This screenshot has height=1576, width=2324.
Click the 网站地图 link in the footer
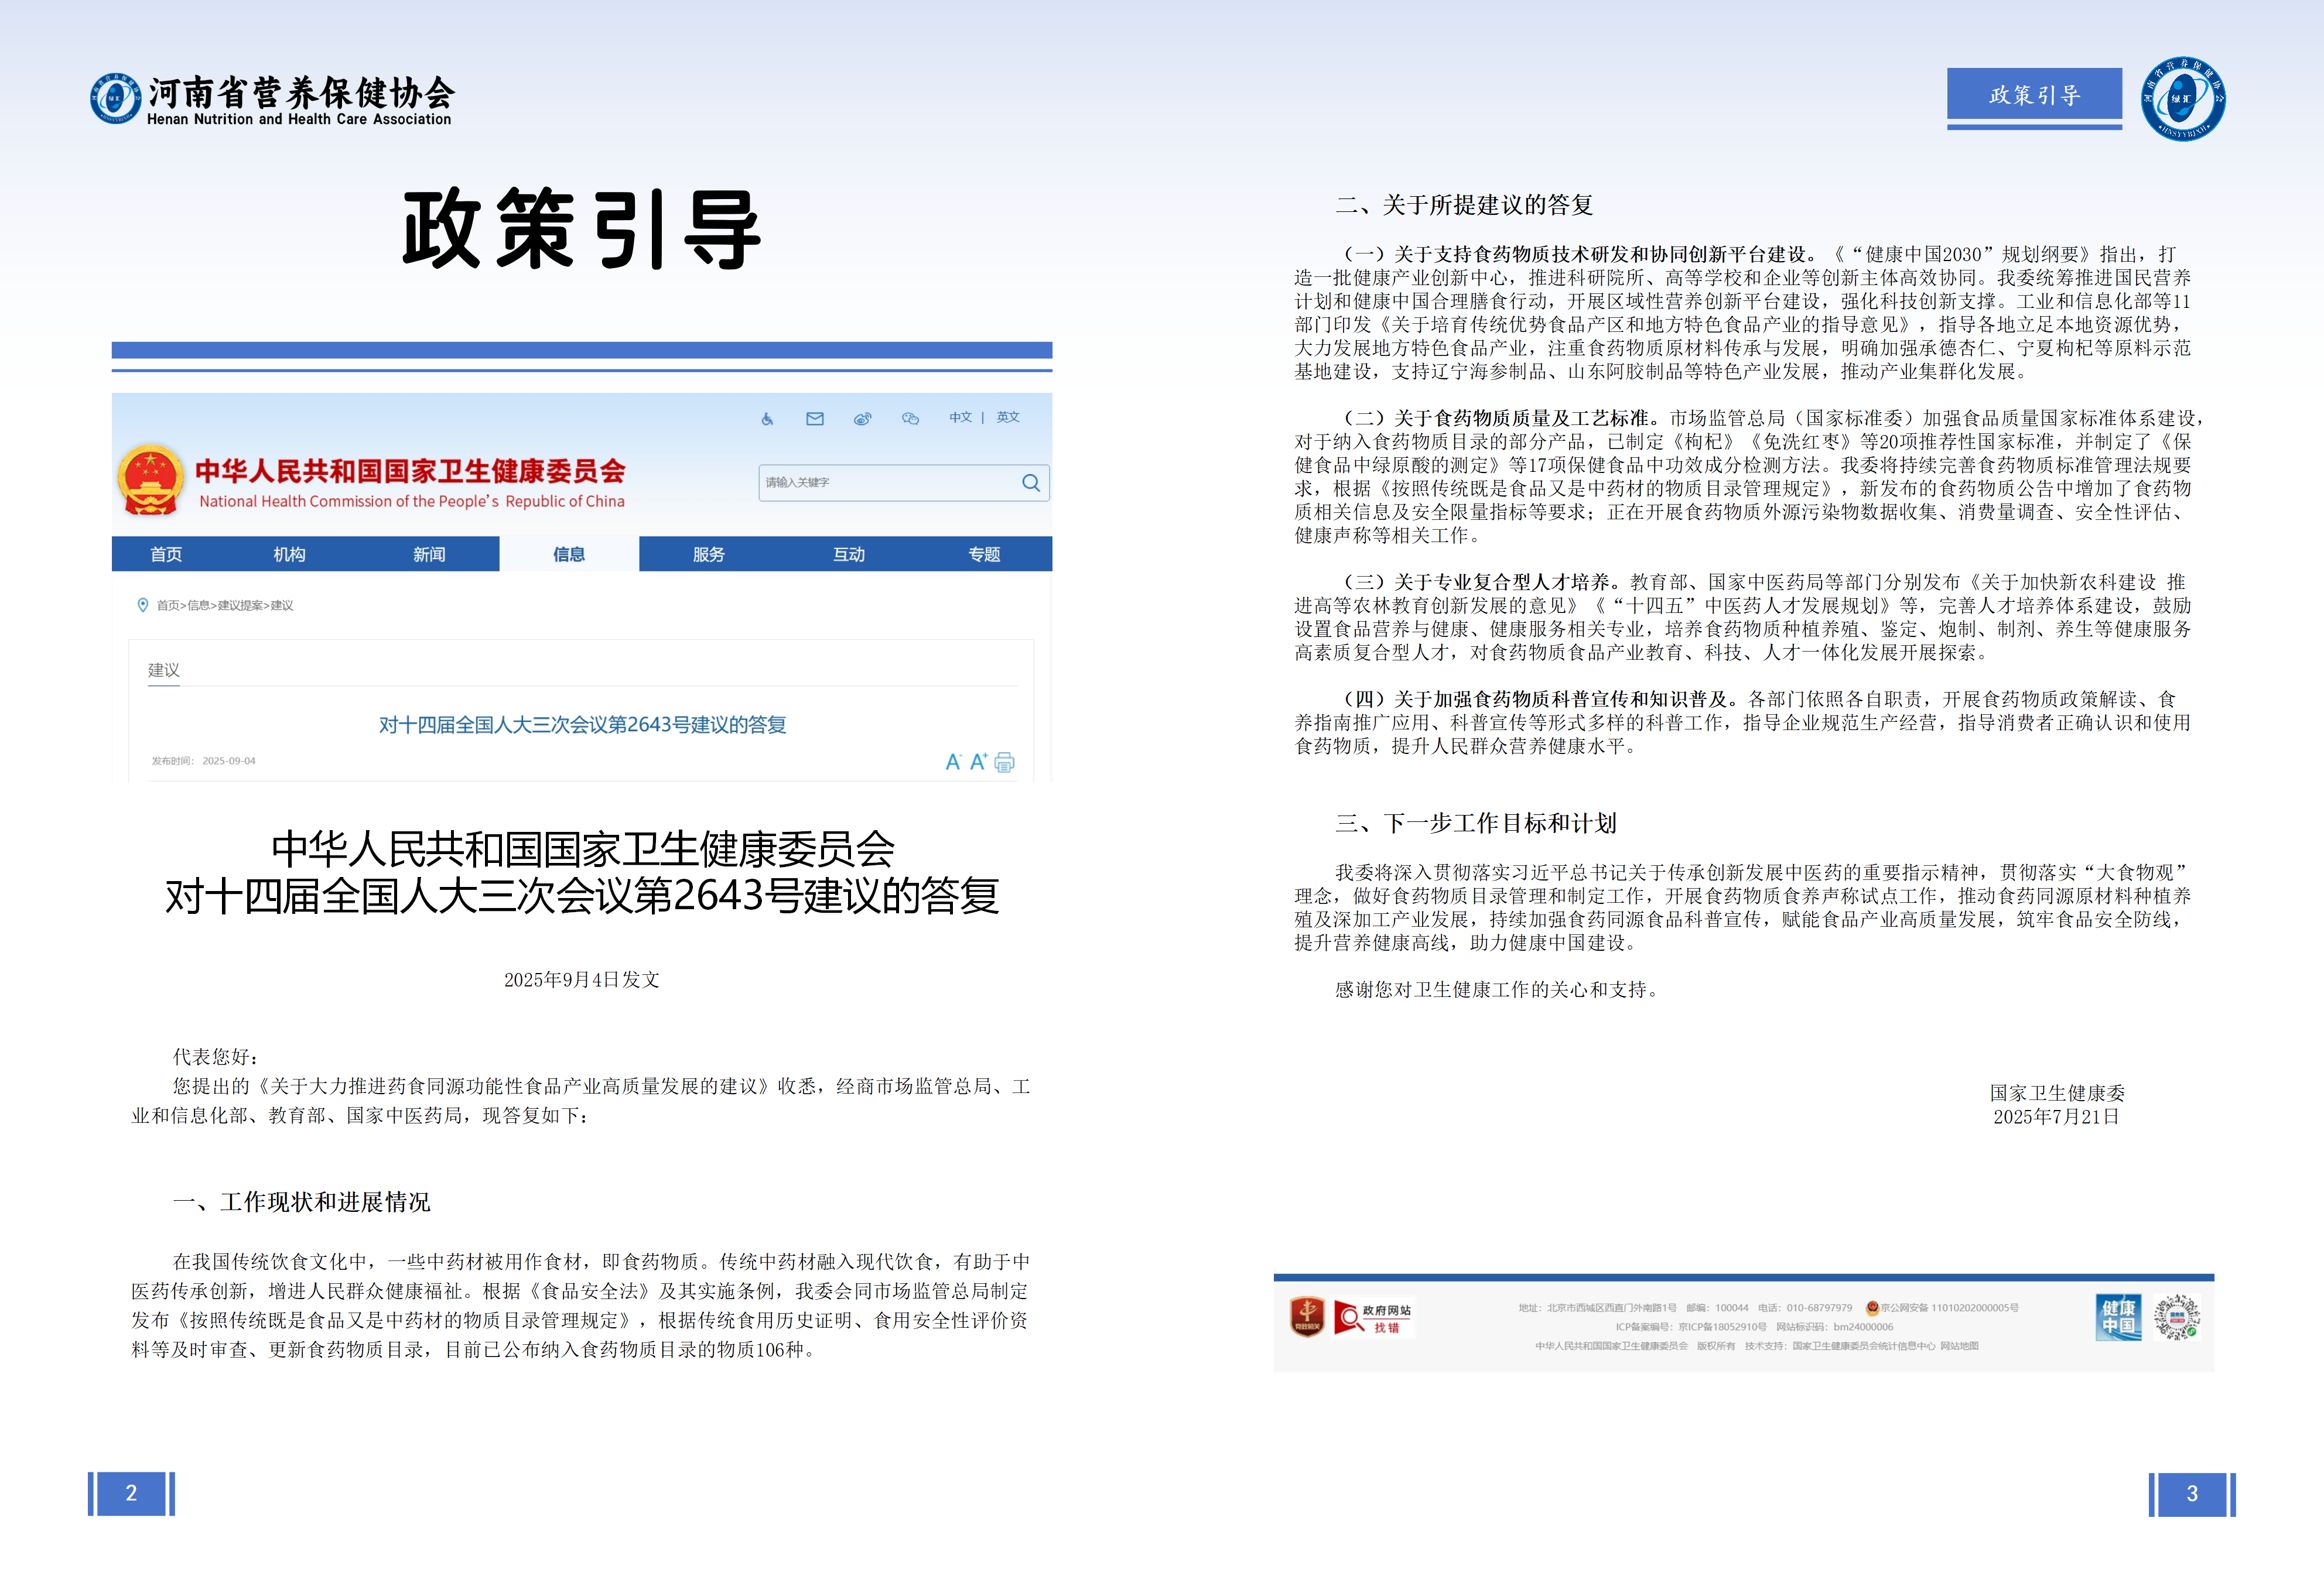click(1960, 1345)
